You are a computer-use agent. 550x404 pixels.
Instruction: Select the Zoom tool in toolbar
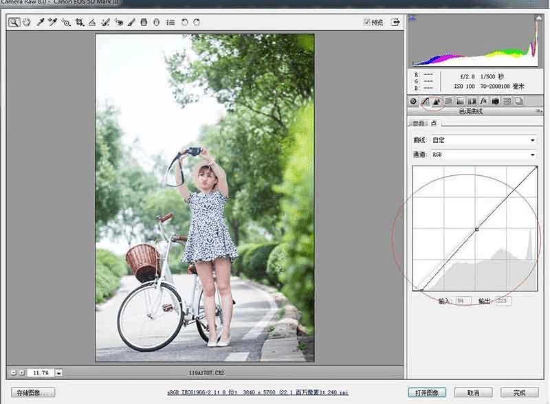14,22
